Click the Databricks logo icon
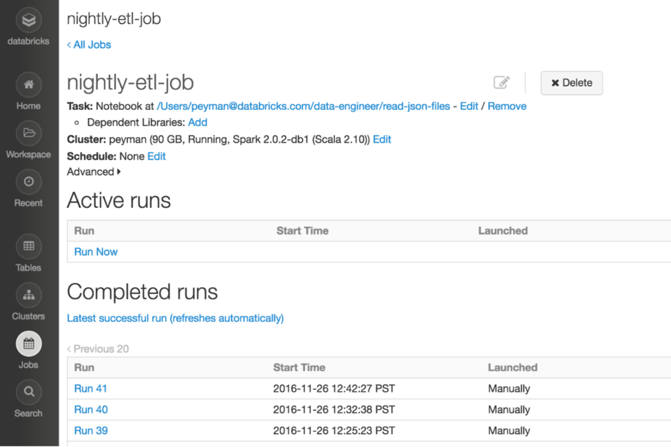The width and height of the screenshot is (671, 447). (29, 21)
